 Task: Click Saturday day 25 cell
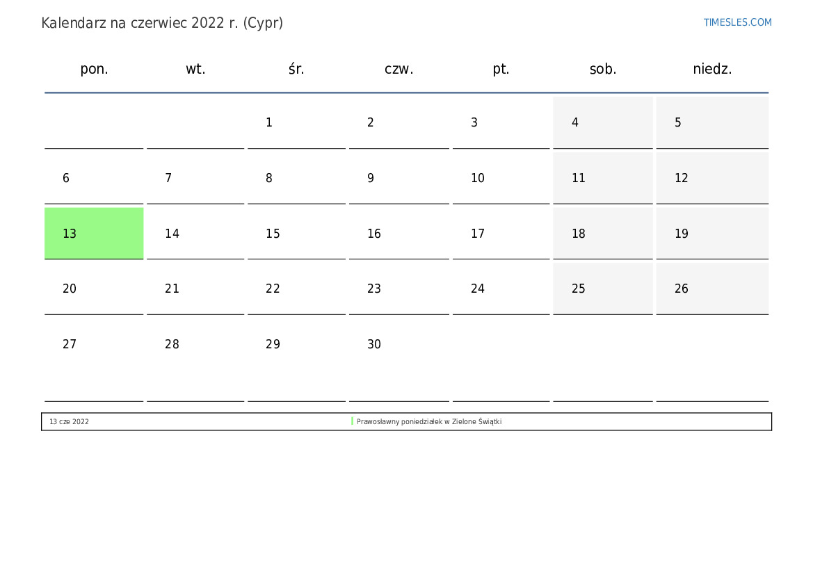603,289
